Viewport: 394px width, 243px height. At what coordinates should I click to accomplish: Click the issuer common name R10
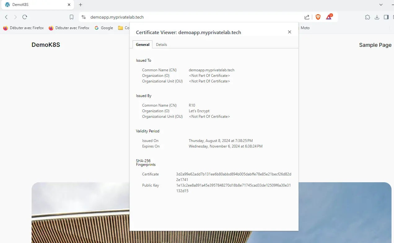tap(192, 105)
